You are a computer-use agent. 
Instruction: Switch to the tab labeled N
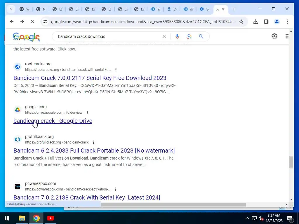tap(41, 9)
